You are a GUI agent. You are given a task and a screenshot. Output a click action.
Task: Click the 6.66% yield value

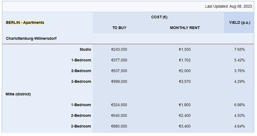pyautogui.click(x=240, y=105)
